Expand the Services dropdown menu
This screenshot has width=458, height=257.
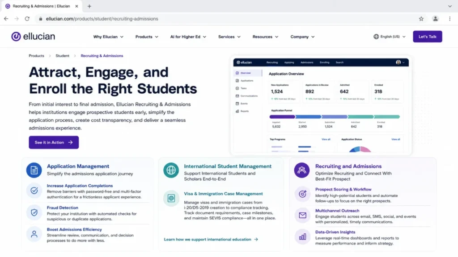[229, 37]
